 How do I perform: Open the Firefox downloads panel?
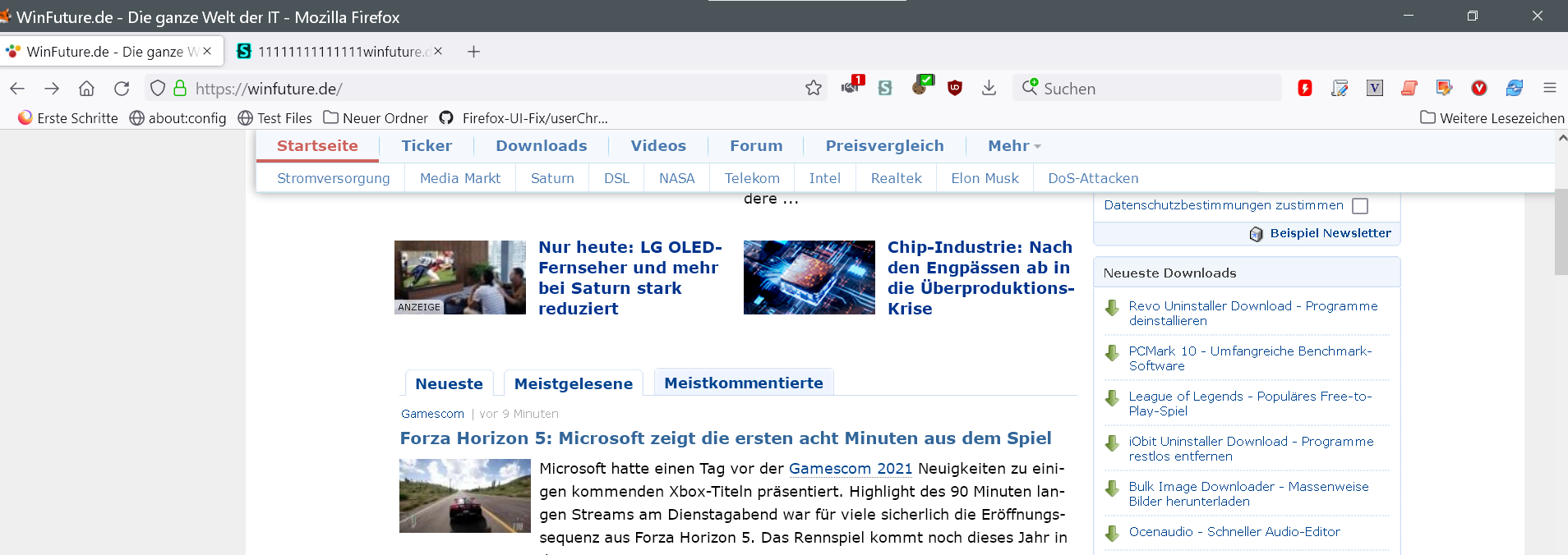point(989,88)
